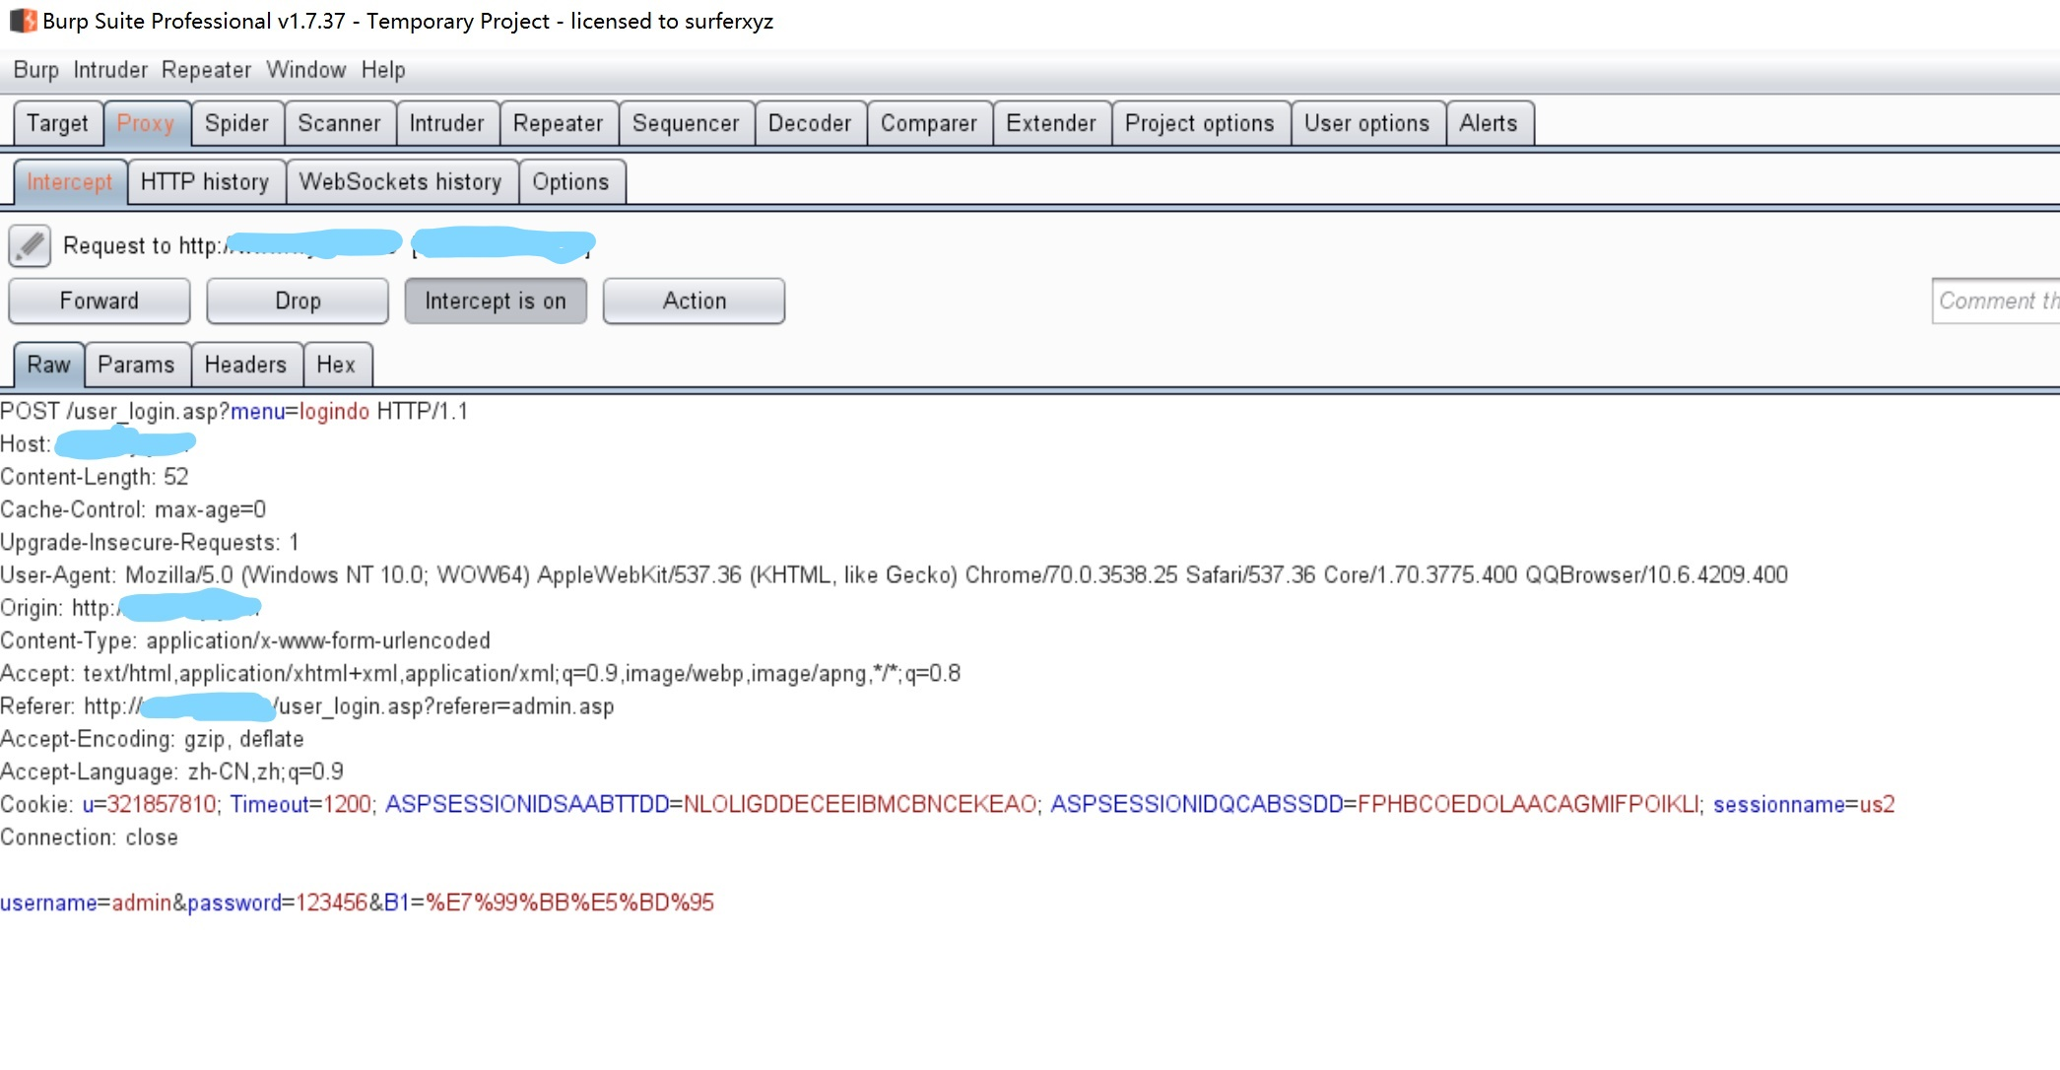This screenshot has width=2060, height=1070.
Task: Click the Cookie header line
Action: coord(948,804)
